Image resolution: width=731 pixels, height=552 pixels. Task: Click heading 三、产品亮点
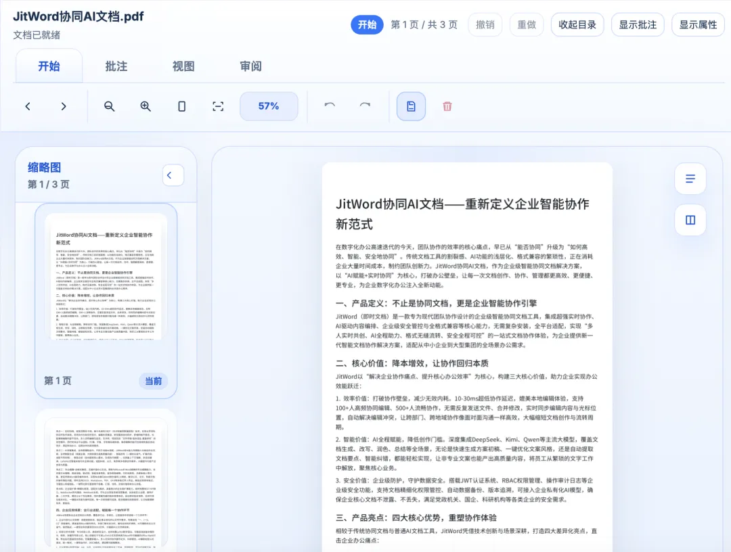[x=416, y=517]
